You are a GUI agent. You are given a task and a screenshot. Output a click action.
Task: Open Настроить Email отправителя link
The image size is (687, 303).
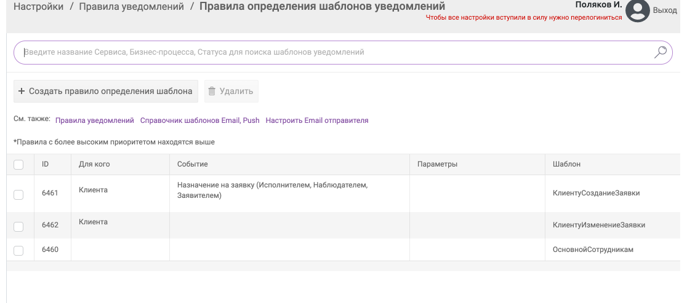pyautogui.click(x=317, y=120)
